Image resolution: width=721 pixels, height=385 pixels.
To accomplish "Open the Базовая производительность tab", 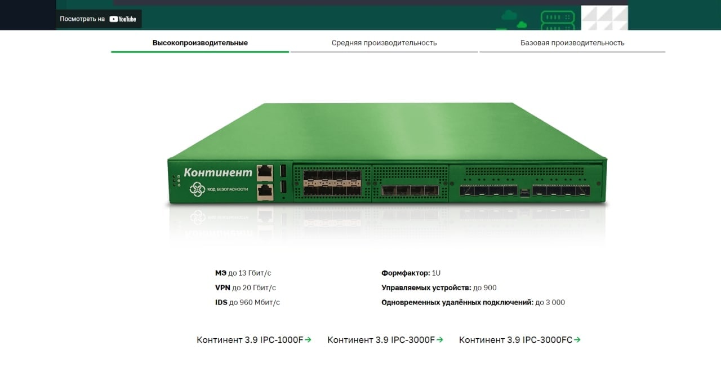I will tap(572, 43).
